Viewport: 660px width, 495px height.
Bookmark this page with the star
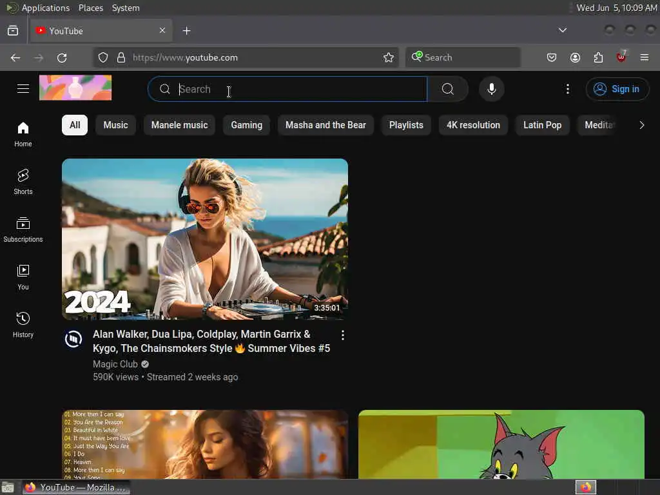[x=388, y=57]
